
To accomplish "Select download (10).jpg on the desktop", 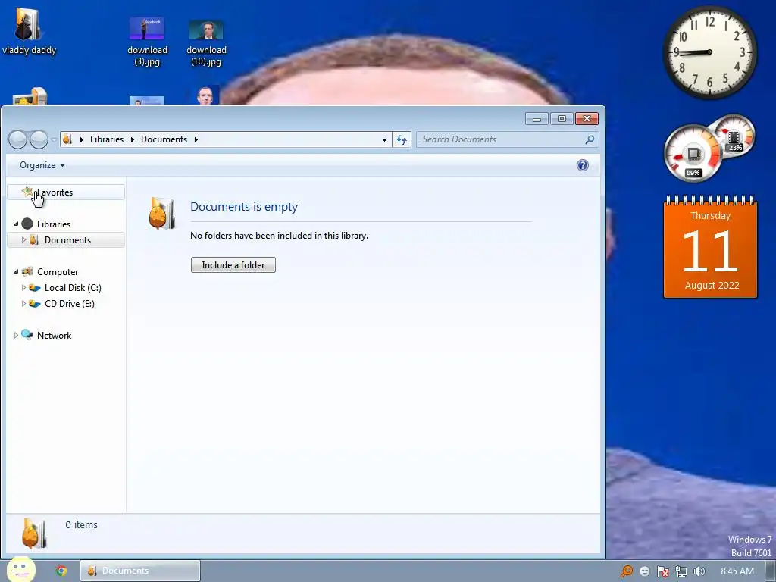I will coord(206,43).
